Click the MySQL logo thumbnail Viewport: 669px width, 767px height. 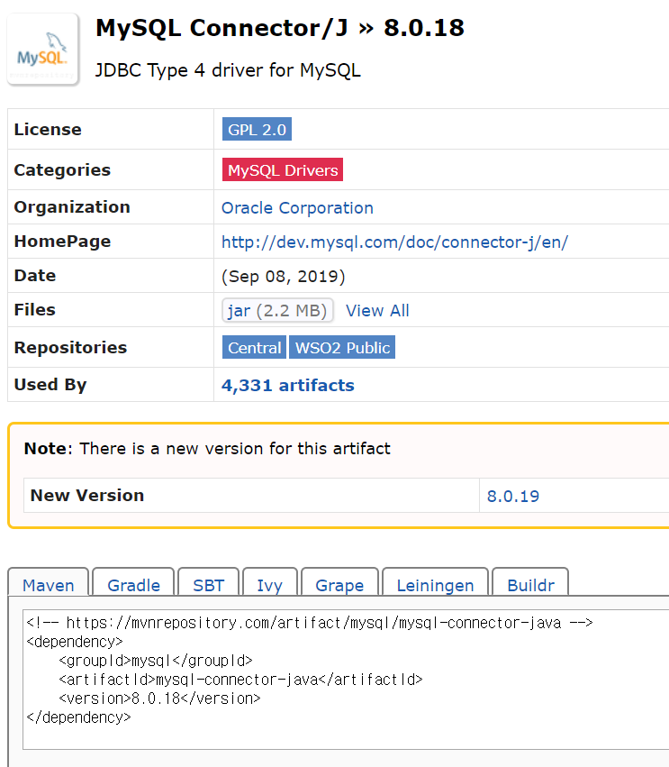[x=42, y=50]
